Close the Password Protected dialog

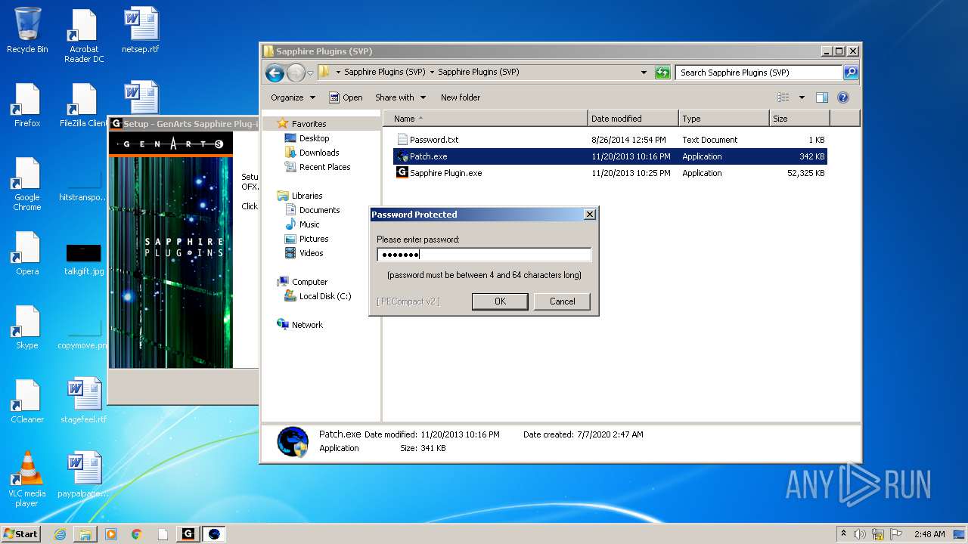pos(590,215)
